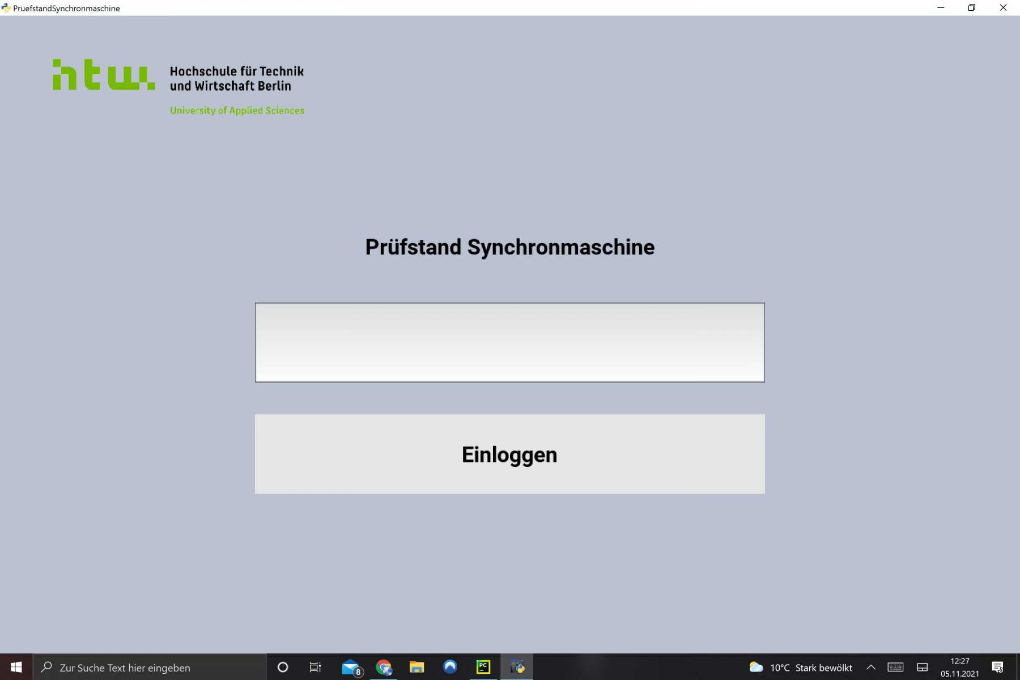
Task: Open Task View in the taskbar
Action: pos(315,667)
